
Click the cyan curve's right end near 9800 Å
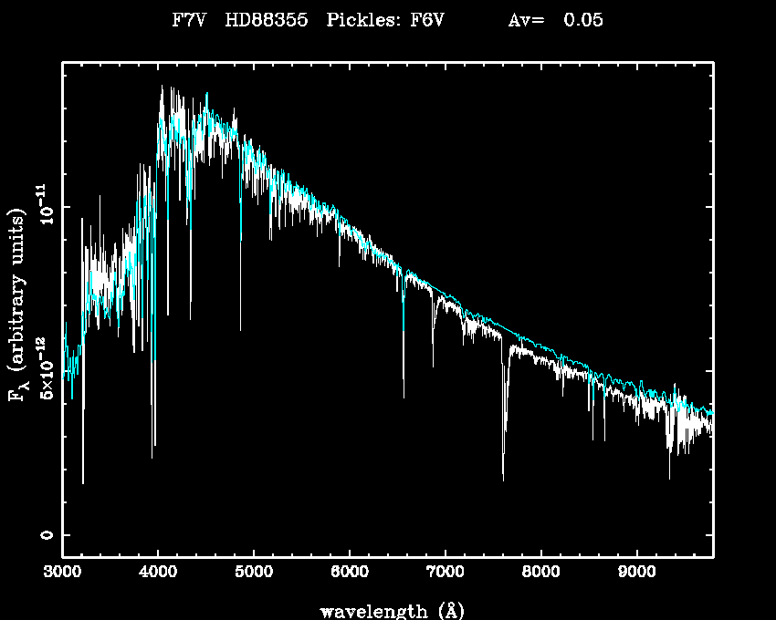[x=711, y=412]
